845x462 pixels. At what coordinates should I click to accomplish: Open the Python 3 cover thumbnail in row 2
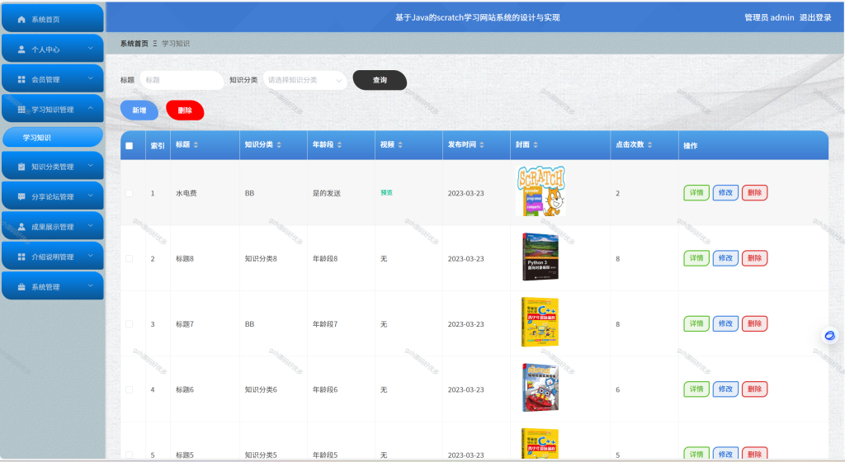[541, 257]
